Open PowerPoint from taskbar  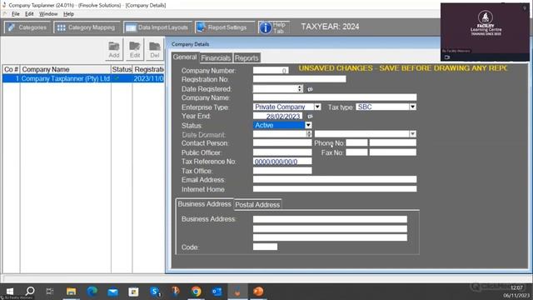[258, 292]
